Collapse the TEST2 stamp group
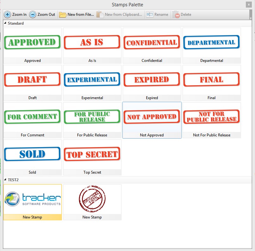This screenshot has width=255, height=251. pyautogui.click(x=5, y=180)
